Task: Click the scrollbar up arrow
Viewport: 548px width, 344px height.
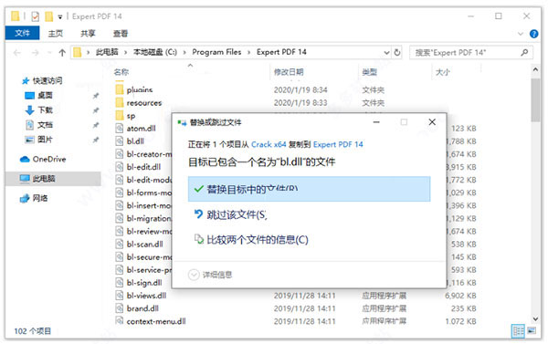Action: tap(535, 69)
